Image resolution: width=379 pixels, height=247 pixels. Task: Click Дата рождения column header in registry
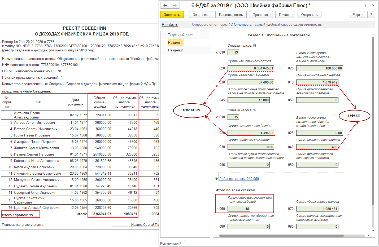(76, 102)
